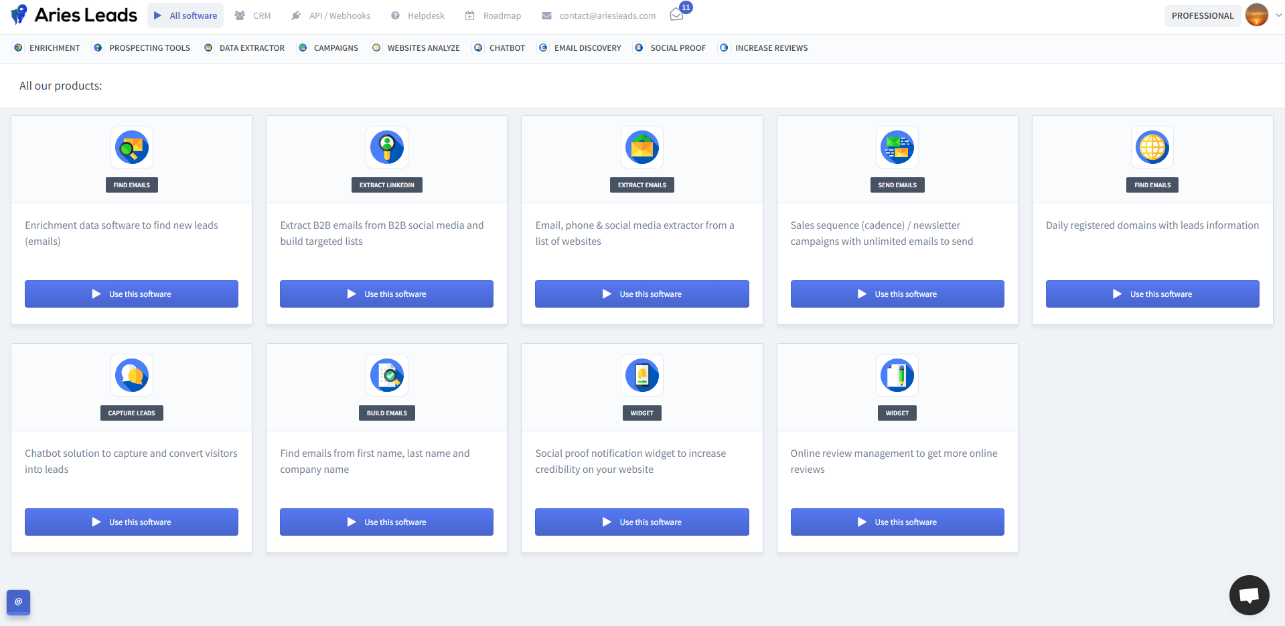Open the Data Extractor category
Viewport: 1285px width, 626px height.
208,47
